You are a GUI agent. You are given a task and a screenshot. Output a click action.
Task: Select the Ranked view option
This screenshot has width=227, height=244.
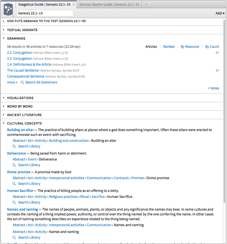[x=169, y=47]
